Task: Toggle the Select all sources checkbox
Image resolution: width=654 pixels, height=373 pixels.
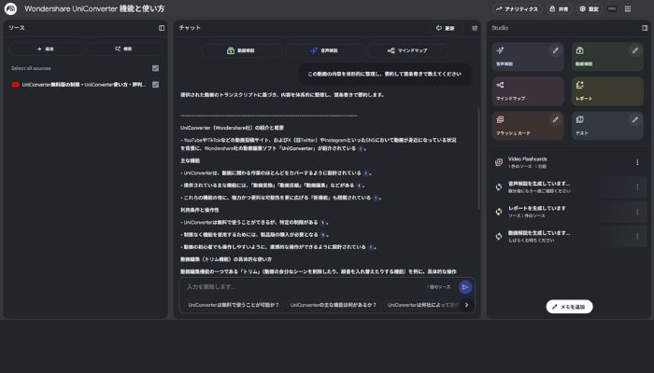Action: tap(156, 68)
